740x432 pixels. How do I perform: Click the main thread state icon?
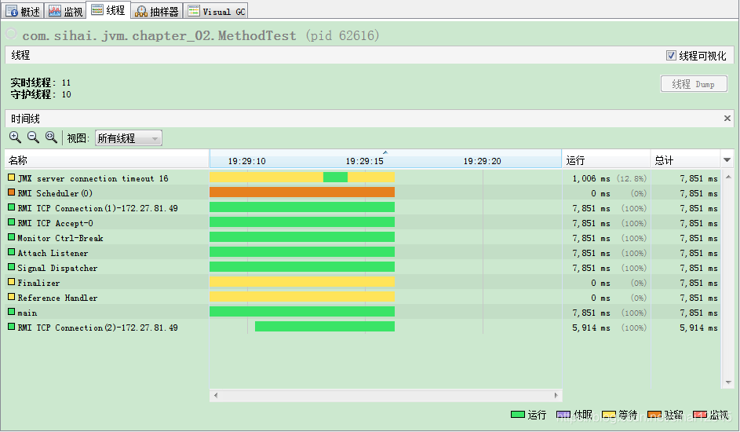pyautogui.click(x=11, y=312)
